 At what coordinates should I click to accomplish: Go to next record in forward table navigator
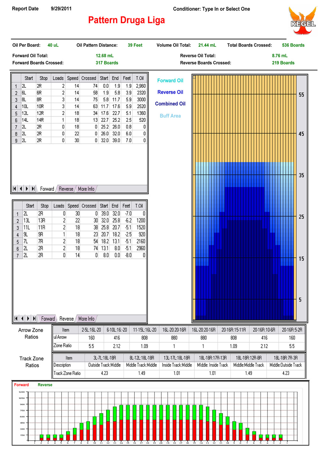click(27, 189)
